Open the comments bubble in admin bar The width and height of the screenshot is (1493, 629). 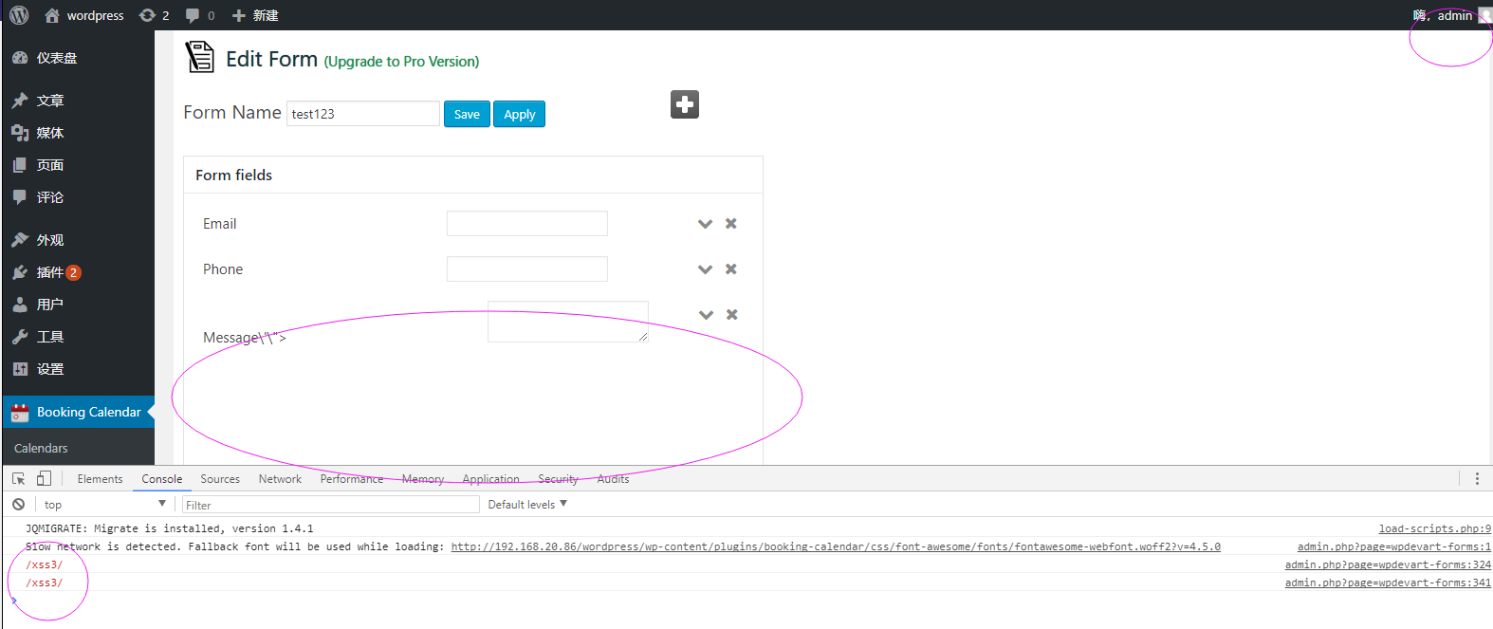coord(200,15)
